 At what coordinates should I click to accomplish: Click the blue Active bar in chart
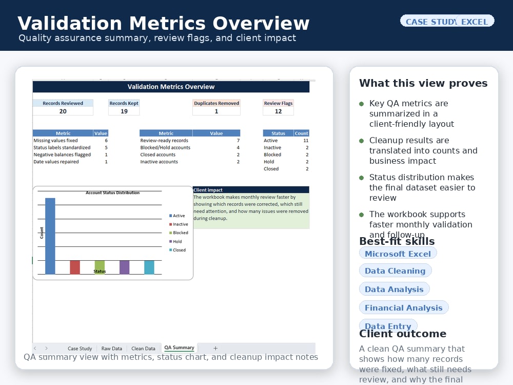50,236
